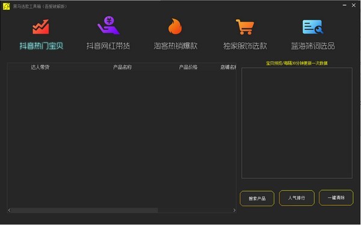Image resolution: width=361 pixels, height=225 pixels.
Task: Sort by the 达人带货 column header
Action: 40,67
